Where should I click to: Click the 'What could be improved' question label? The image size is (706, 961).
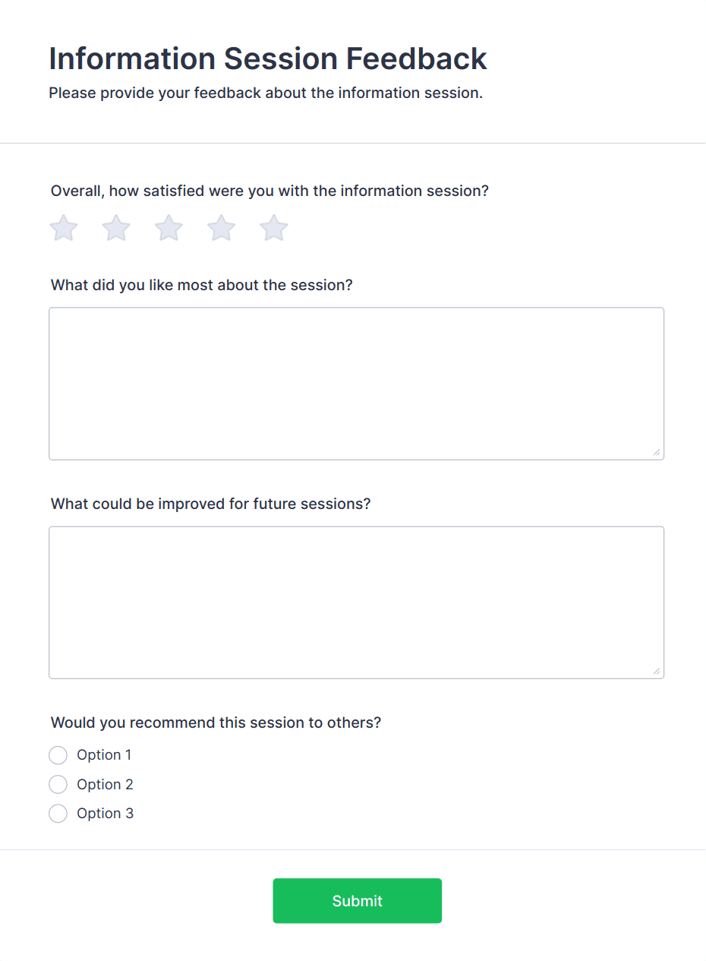[x=210, y=504]
